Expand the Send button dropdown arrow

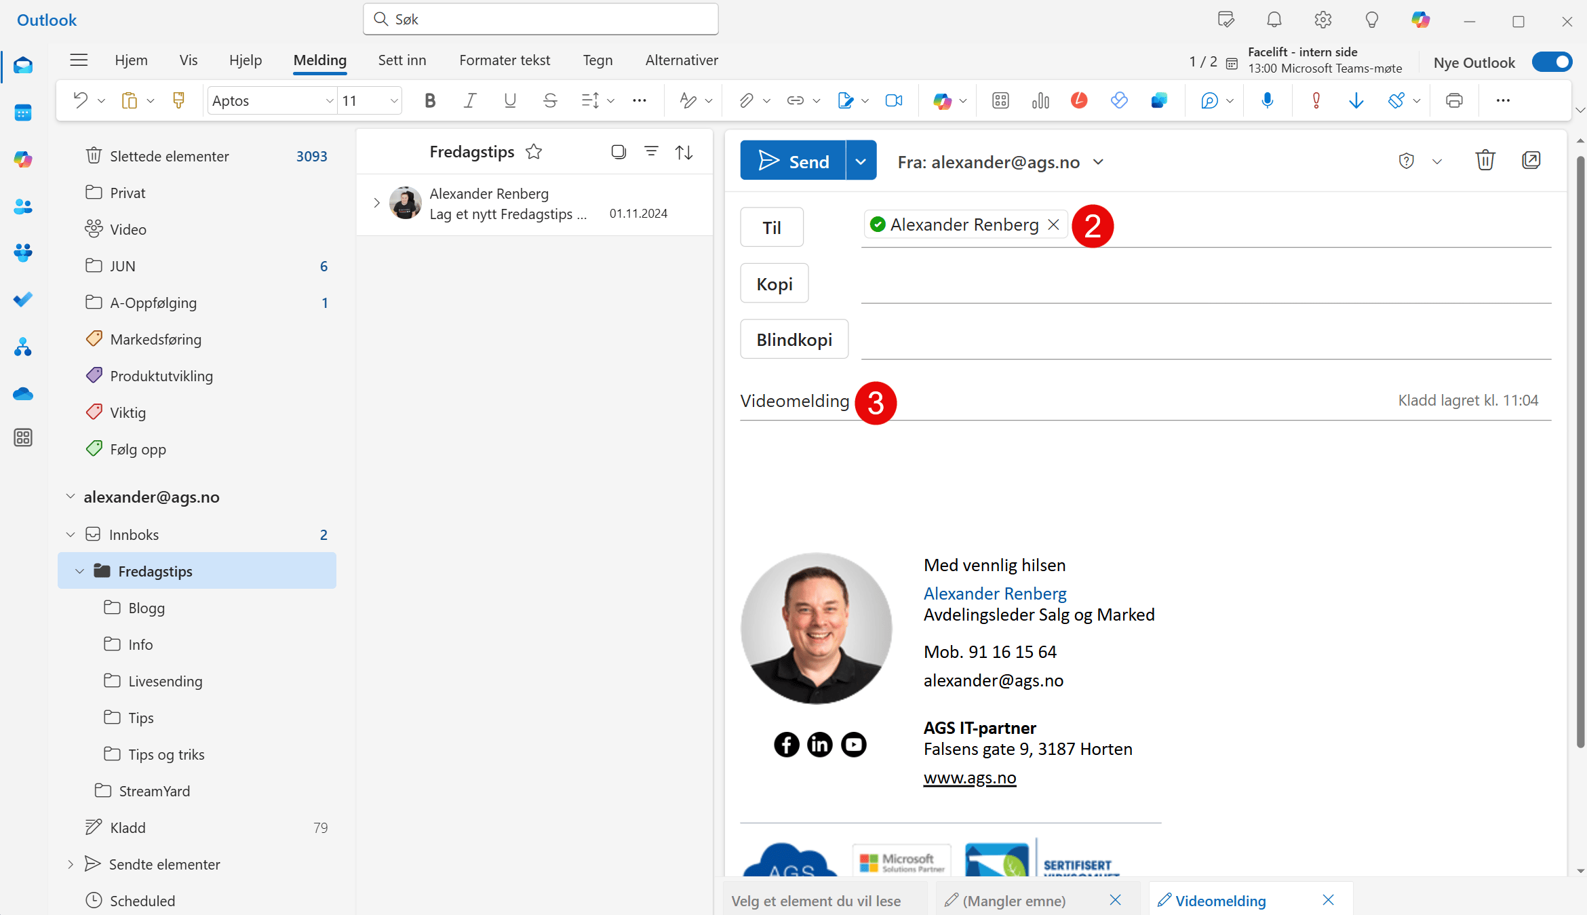click(862, 160)
